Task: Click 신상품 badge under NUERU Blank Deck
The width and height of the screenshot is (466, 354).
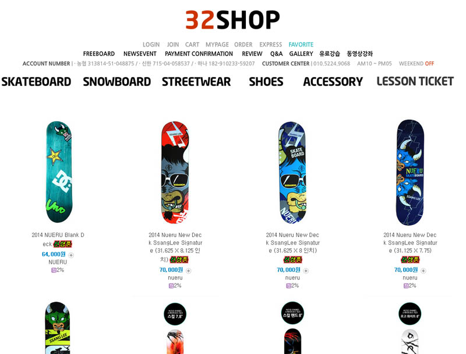Action: point(63,244)
